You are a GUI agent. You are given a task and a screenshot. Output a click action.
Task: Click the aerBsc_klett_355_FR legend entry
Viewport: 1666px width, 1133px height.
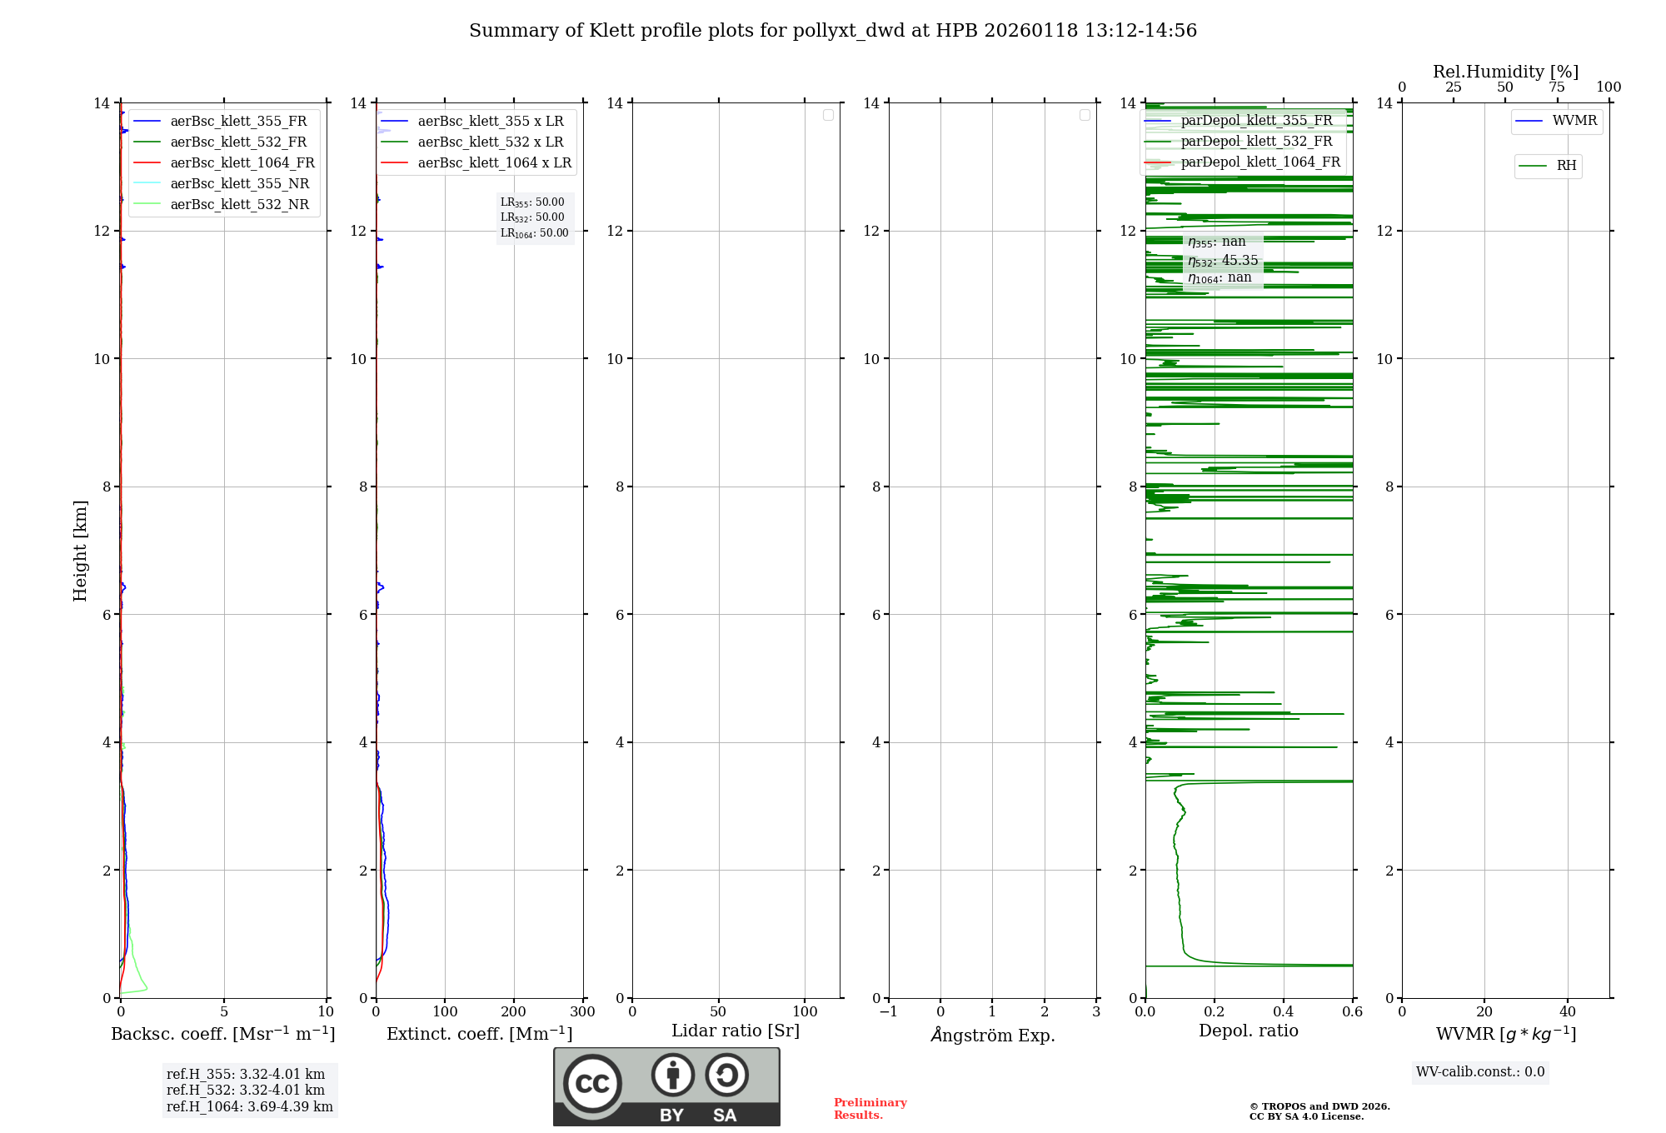point(238,122)
